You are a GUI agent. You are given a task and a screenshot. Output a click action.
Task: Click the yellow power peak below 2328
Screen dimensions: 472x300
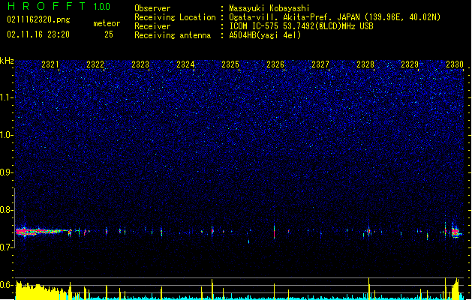368,288
